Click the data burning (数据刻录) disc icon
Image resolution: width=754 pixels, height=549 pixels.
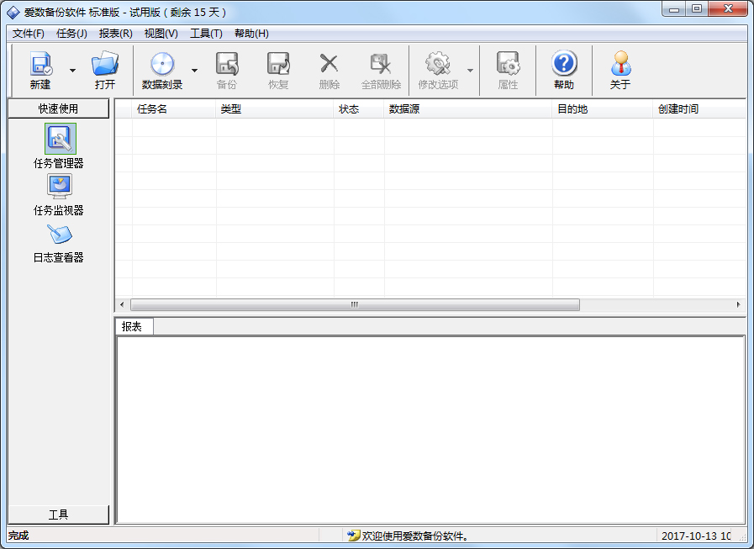161,65
